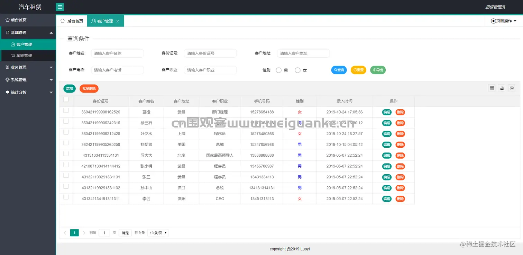Focus the 客户地址 input field
This screenshot has height=255, width=523.
click(303, 53)
